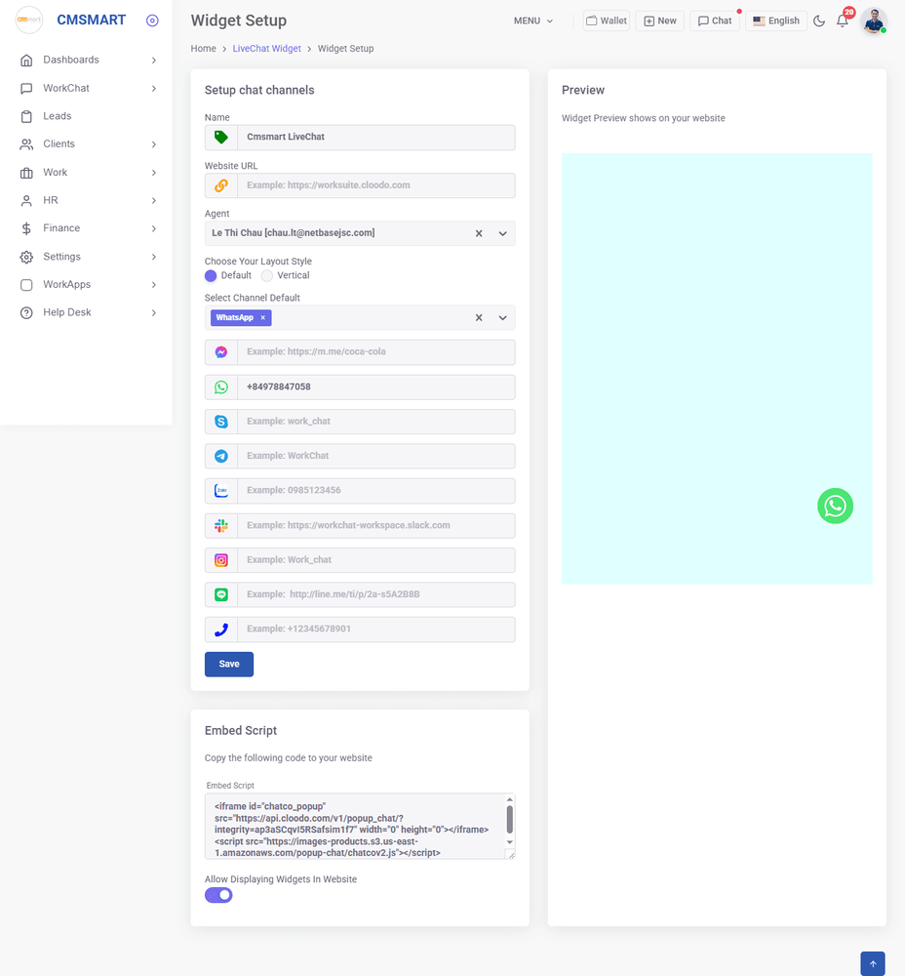Click the Instagram channel icon

pyautogui.click(x=221, y=560)
